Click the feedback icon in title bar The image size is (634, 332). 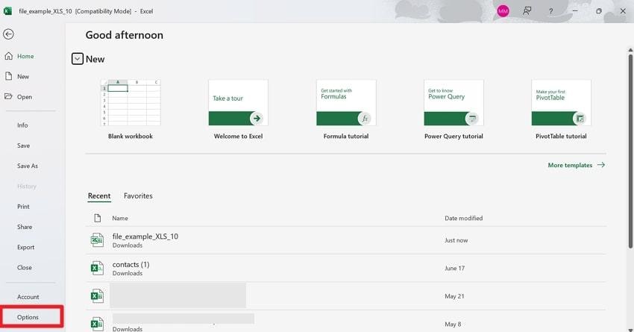(527, 11)
